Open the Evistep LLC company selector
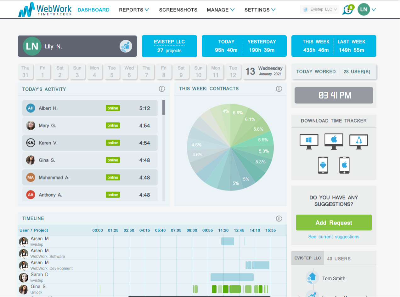The height and width of the screenshot is (297, 400). click(x=319, y=9)
